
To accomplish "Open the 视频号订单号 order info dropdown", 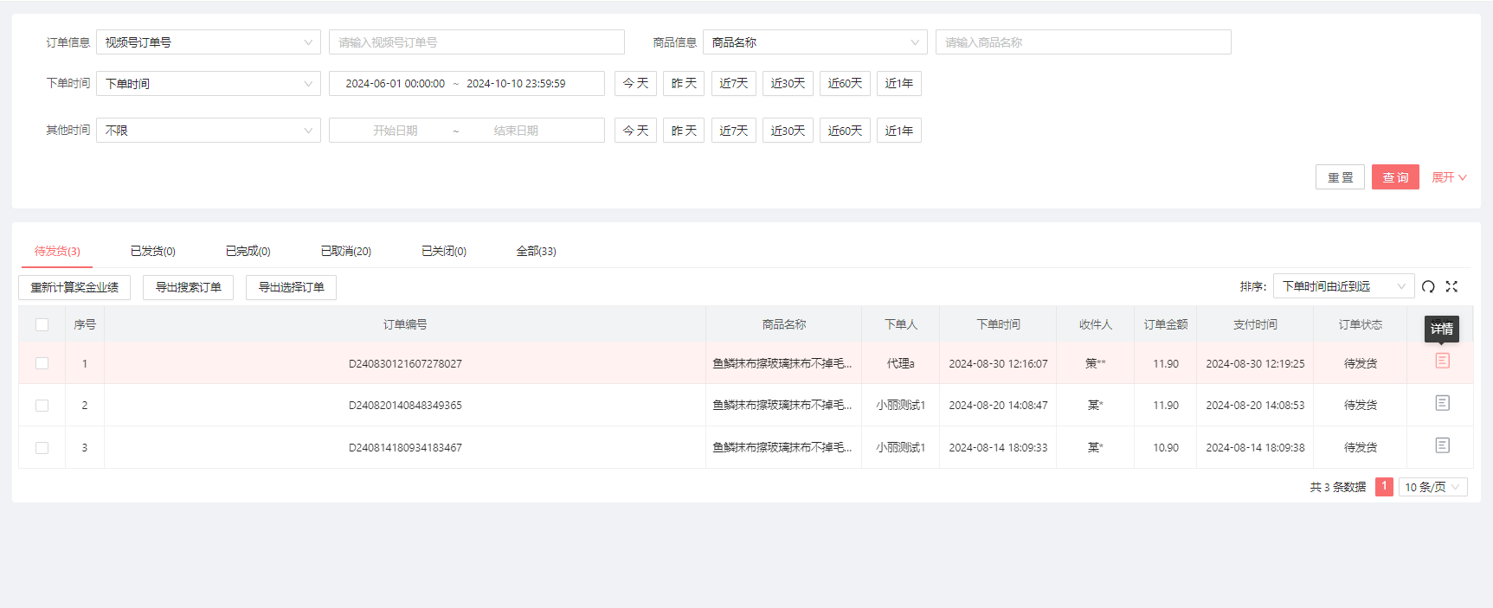I will pyautogui.click(x=208, y=42).
